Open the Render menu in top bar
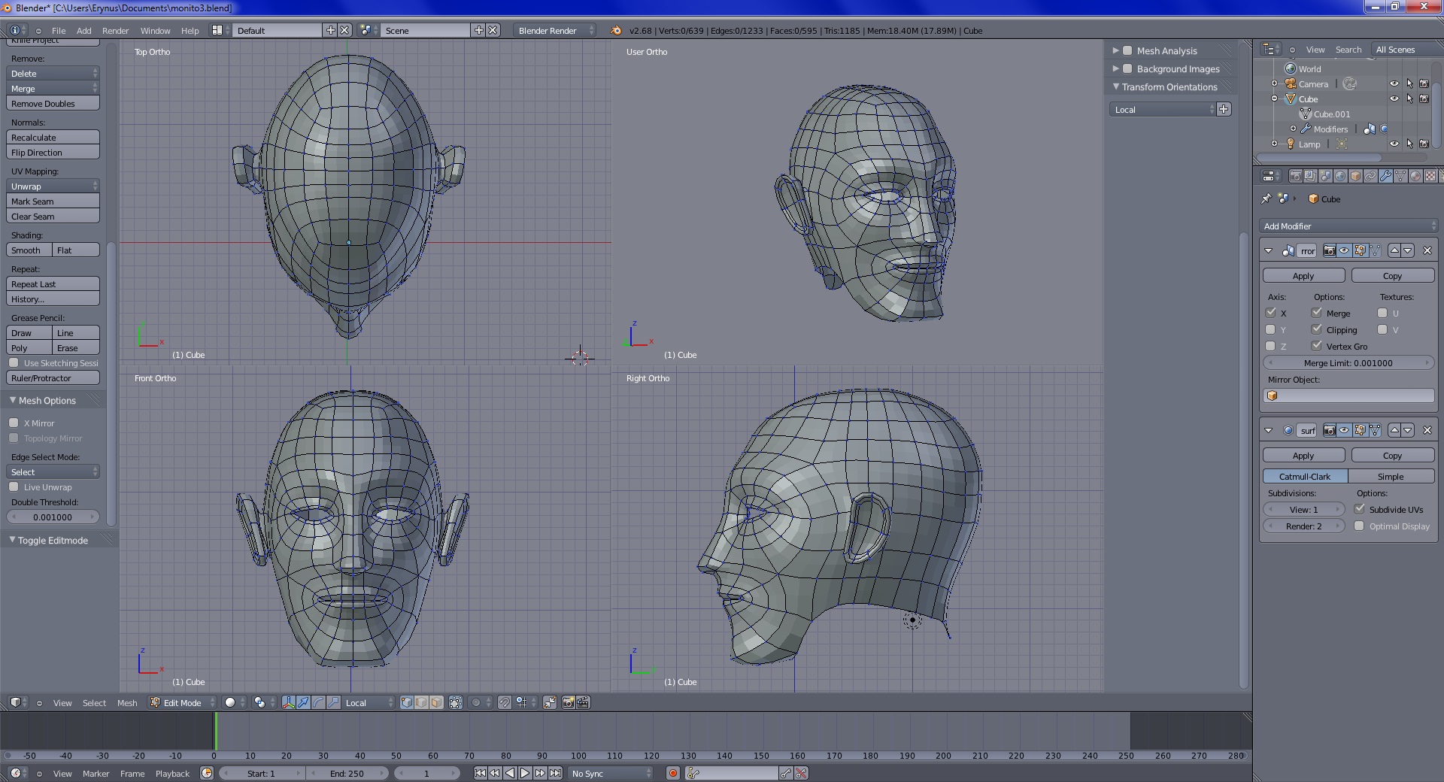The image size is (1444, 782). pyautogui.click(x=115, y=31)
